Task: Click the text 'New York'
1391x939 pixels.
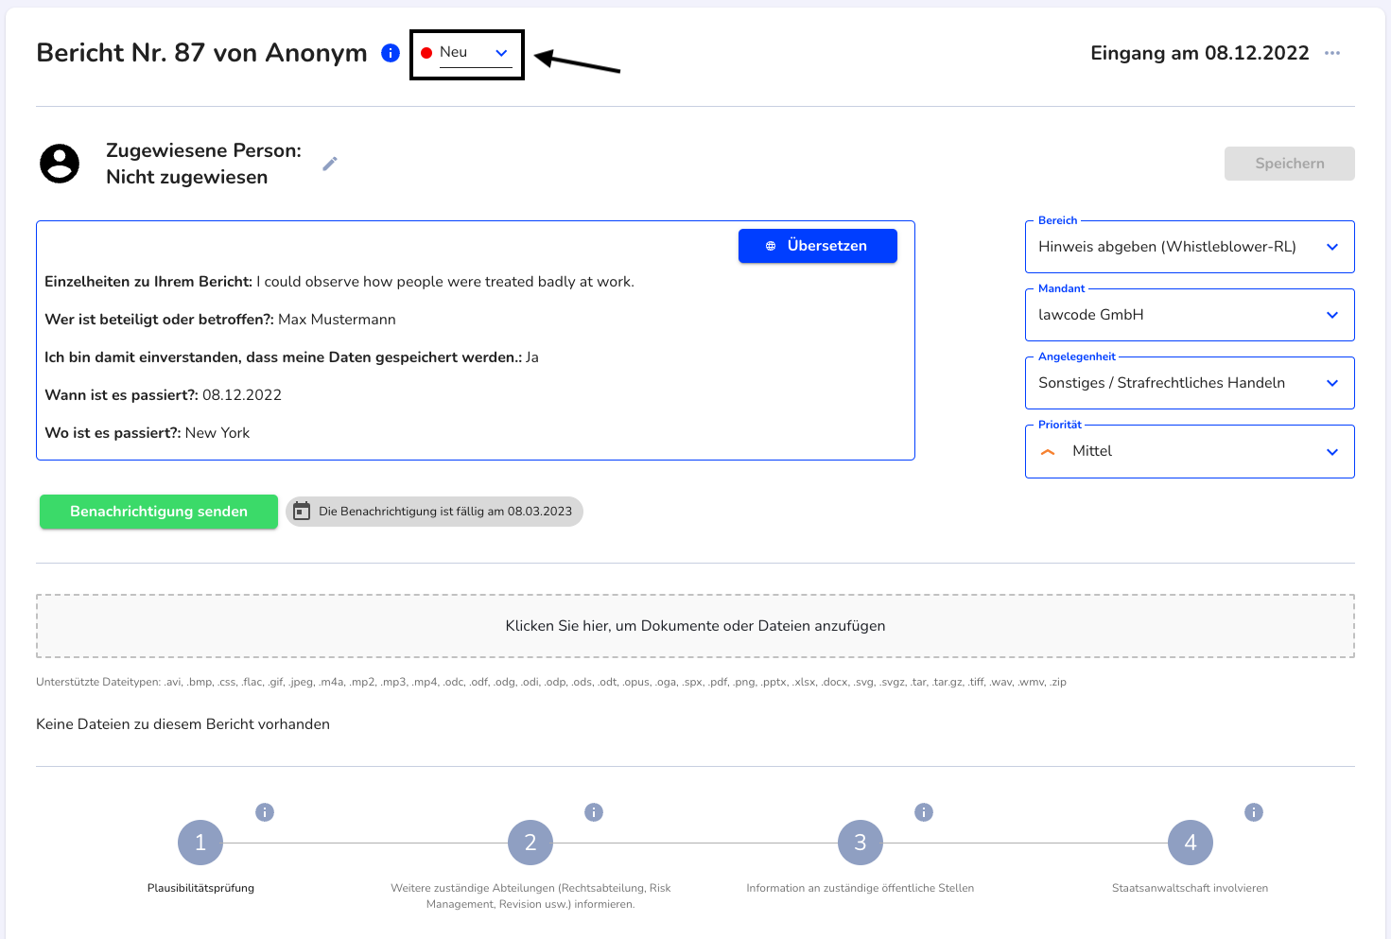Action: 217,433
